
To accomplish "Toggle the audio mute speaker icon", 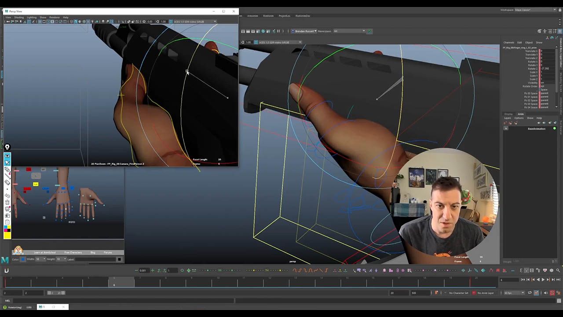I will point(545,293).
